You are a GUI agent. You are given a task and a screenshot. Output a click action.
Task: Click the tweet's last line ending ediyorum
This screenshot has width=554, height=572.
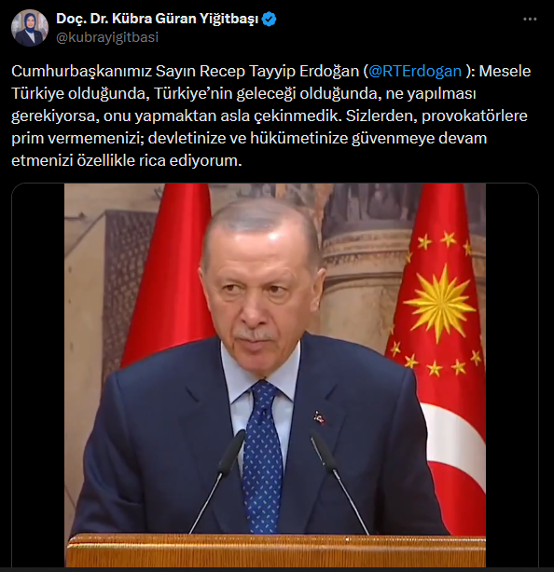point(127,161)
